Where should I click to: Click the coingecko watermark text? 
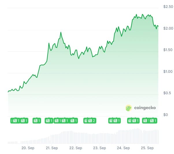(145, 108)
